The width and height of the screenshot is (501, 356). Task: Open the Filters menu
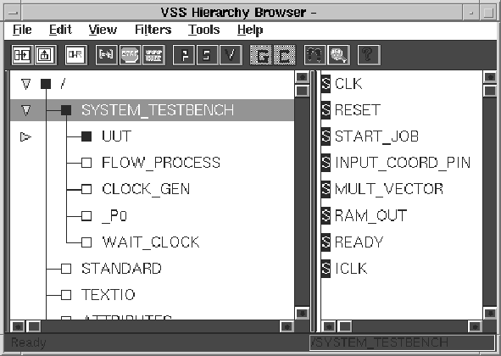(153, 30)
